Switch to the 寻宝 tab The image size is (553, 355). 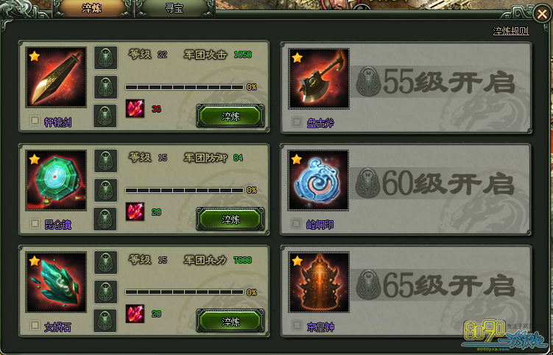click(175, 8)
